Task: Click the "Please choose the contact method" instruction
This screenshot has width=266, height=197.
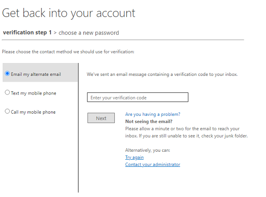Action: point(68,52)
